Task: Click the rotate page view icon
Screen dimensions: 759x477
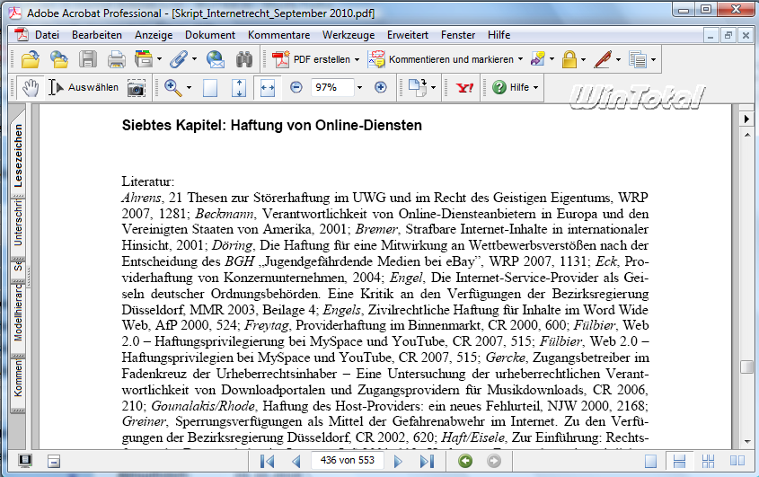Action: click(x=418, y=88)
